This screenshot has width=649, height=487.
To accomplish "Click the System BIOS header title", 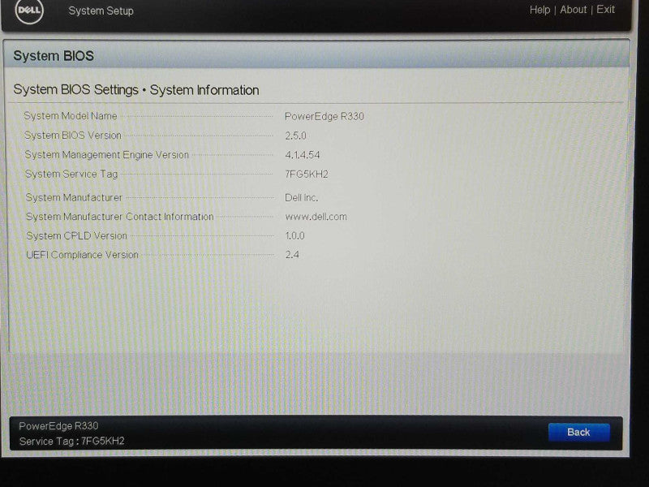I will coord(54,56).
